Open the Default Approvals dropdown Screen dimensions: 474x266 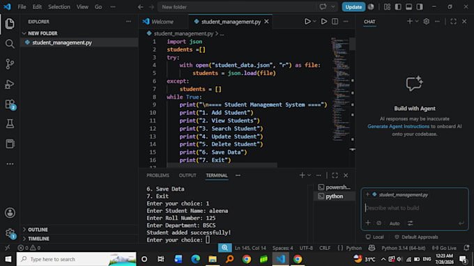pyautogui.click(x=416, y=237)
